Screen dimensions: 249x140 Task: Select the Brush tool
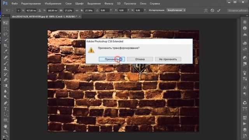coord(5,63)
